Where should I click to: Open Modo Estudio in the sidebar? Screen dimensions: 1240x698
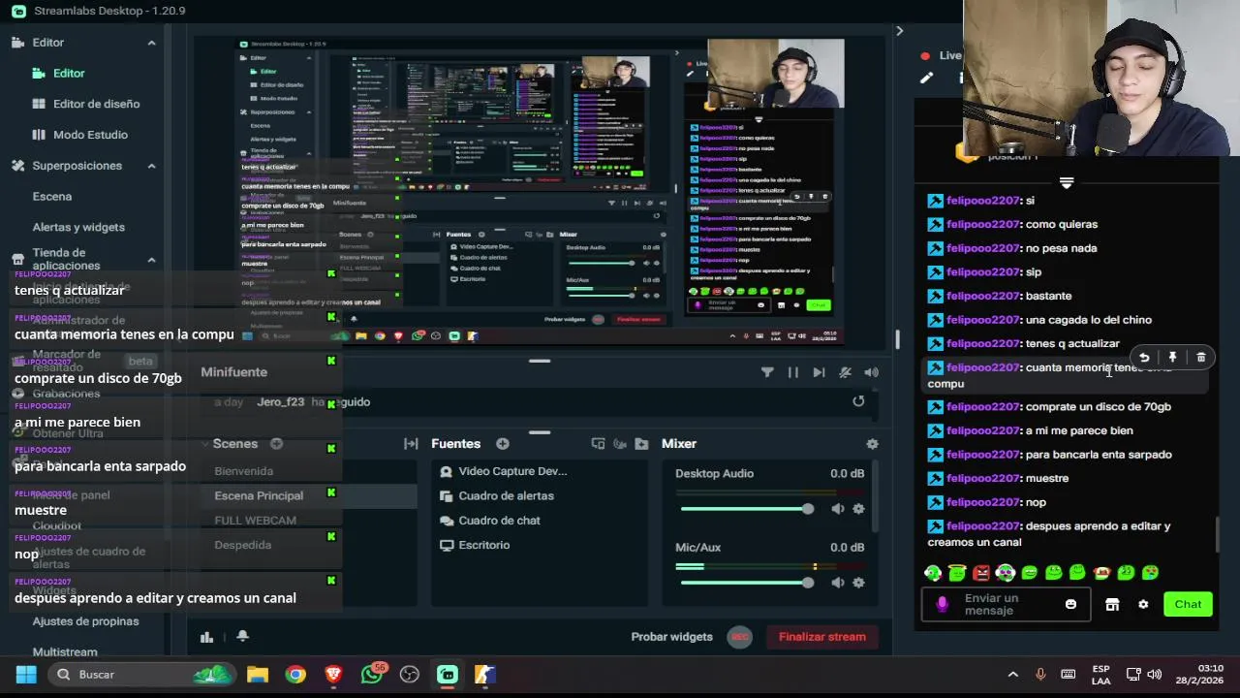click(x=79, y=135)
